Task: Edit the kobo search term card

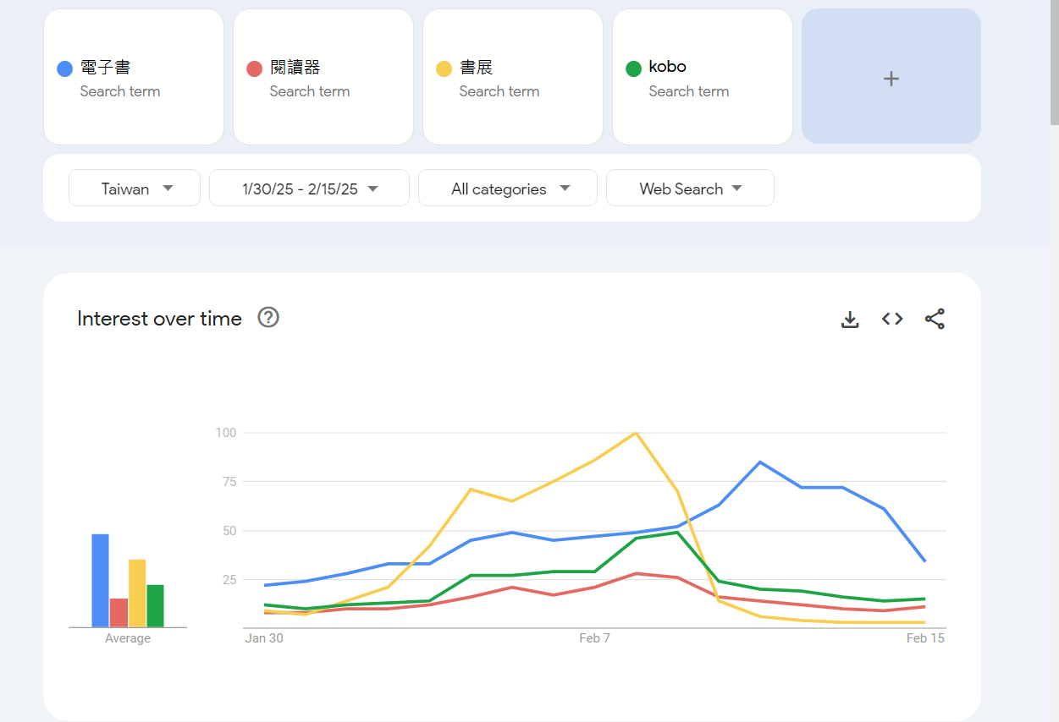Action: [x=703, y=77]
